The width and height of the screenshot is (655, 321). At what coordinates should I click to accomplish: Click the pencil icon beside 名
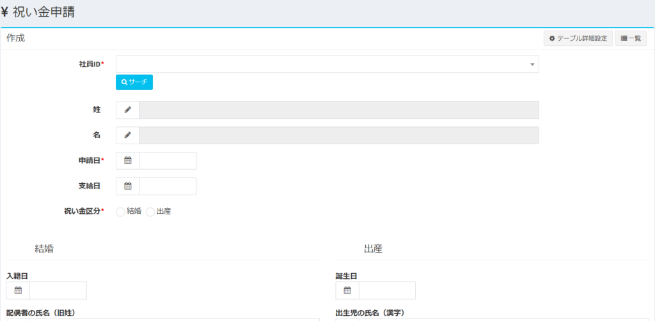pyautogui.click(x=127, y=135)
